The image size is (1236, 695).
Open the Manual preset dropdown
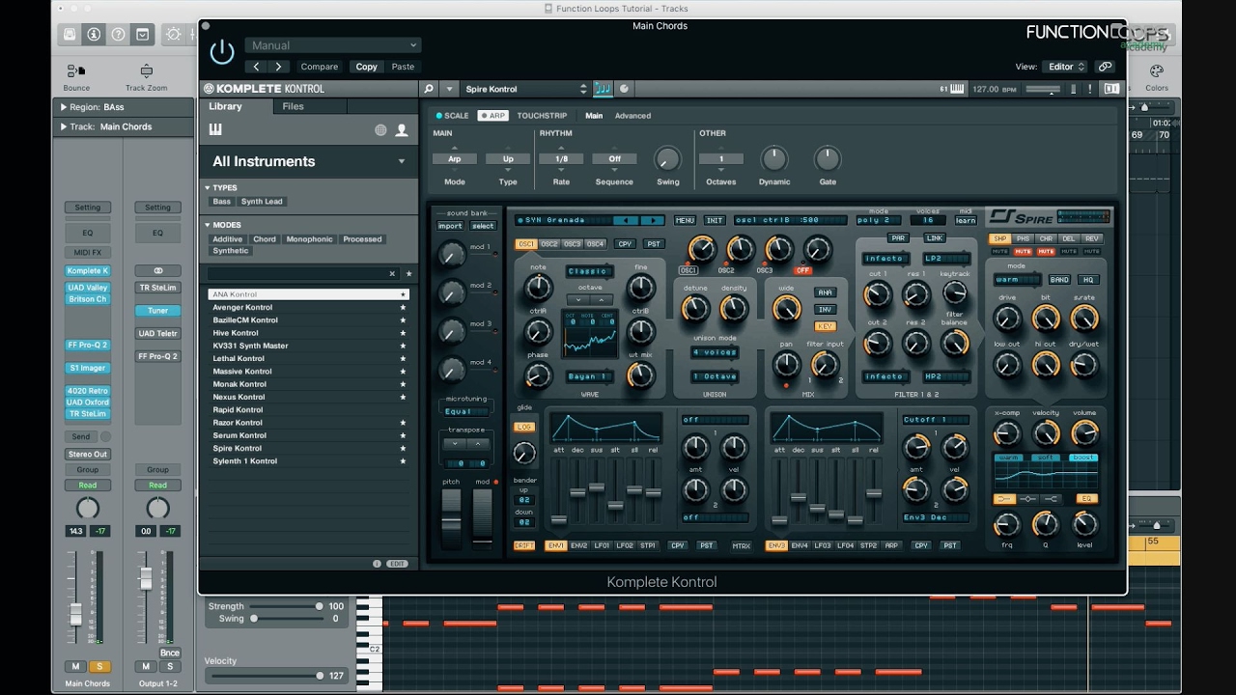[x=332, y=45]
